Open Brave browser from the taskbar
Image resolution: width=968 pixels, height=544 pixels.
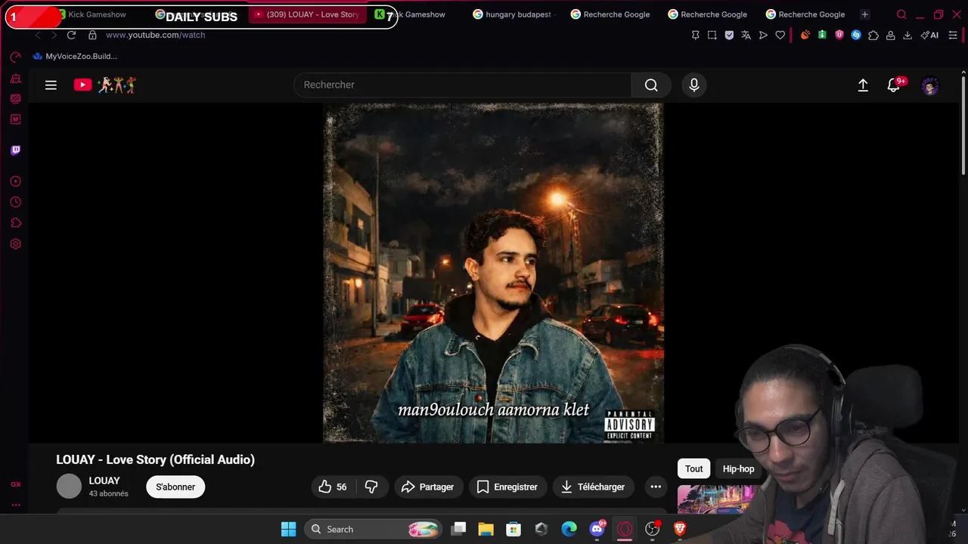point(680,530)
